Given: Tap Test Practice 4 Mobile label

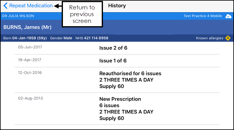Looking at the screenshot, I should [x=203, y=16].
